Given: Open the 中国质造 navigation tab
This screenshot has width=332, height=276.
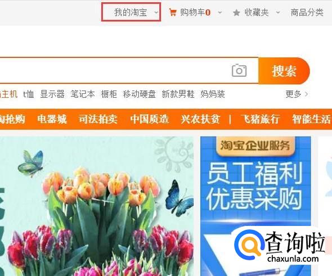Looking at the screenshot, I should [x=150, y=119].
